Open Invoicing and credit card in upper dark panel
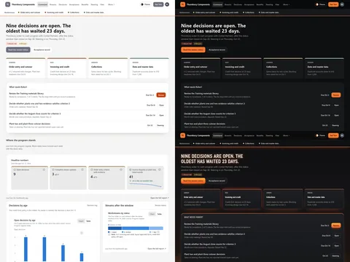The height and width of the screenshot is (262, 350). (242, 68)
